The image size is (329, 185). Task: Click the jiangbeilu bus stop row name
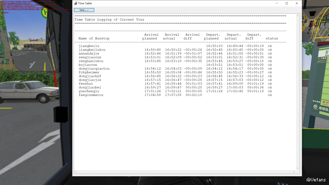[89, 46]
